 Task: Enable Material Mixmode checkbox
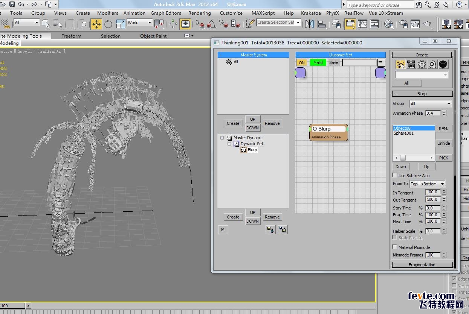(x=395, y=247)
